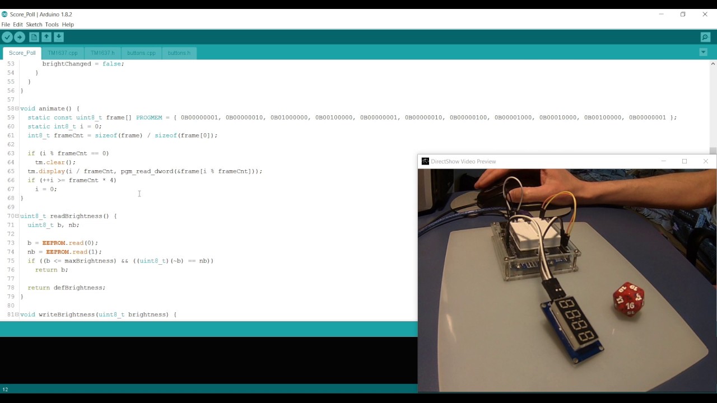The image size is (717, 403).
Task: Open the File menu
Action: [x=6, y=25]
